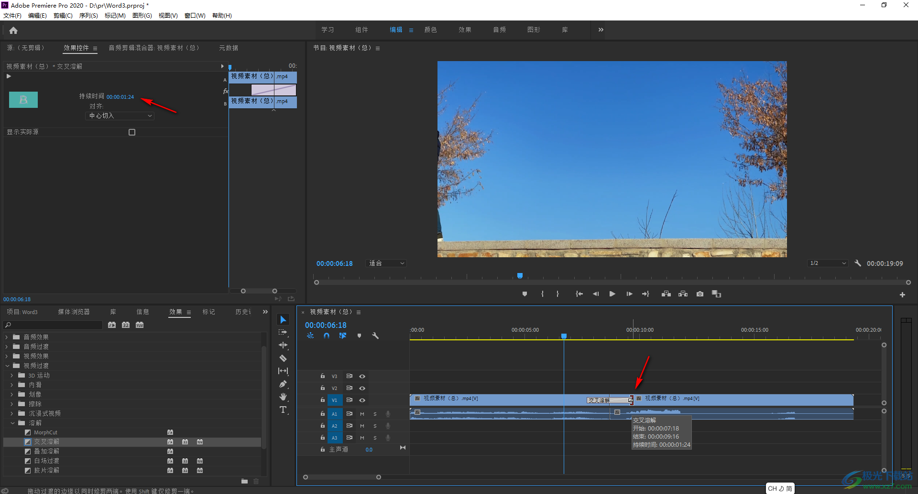Step forward one frame

[x=629, y=294]
